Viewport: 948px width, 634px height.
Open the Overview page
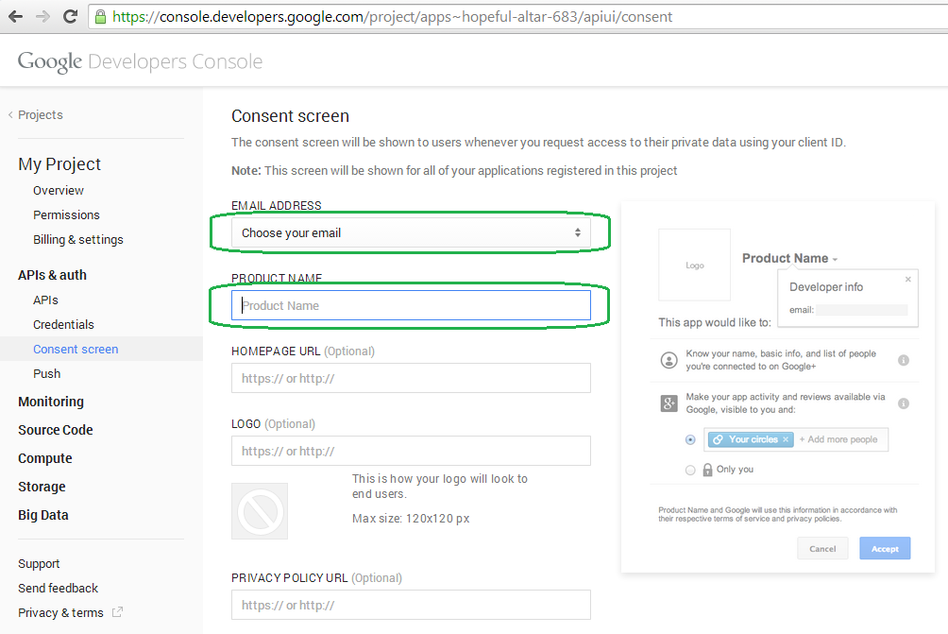(x=59, y=191)
